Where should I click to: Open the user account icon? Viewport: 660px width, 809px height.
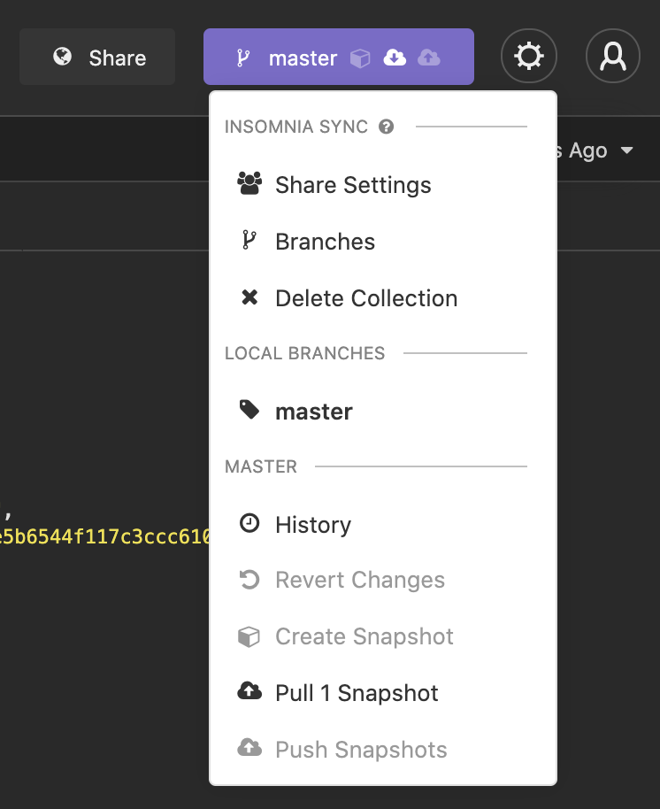click(x=612, y=58)
